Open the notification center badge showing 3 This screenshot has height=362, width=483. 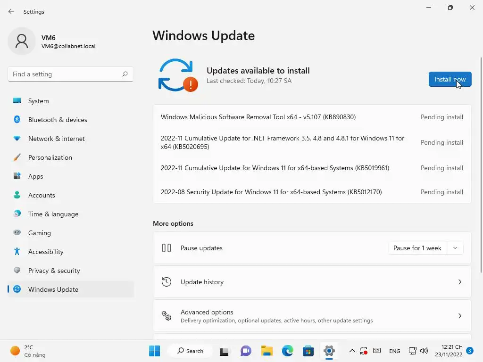tap(470, 351)
